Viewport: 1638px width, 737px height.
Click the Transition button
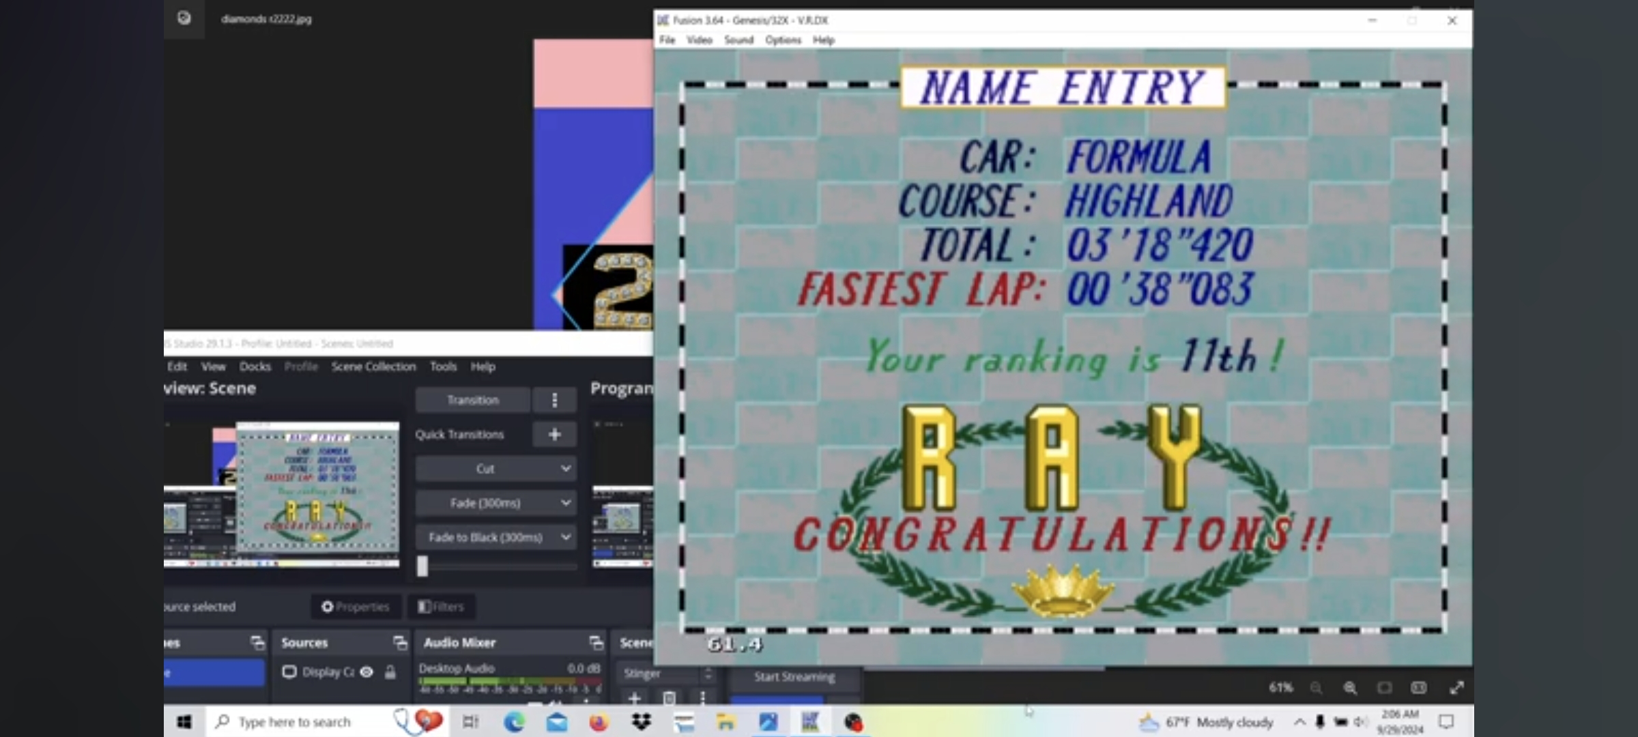472,400
